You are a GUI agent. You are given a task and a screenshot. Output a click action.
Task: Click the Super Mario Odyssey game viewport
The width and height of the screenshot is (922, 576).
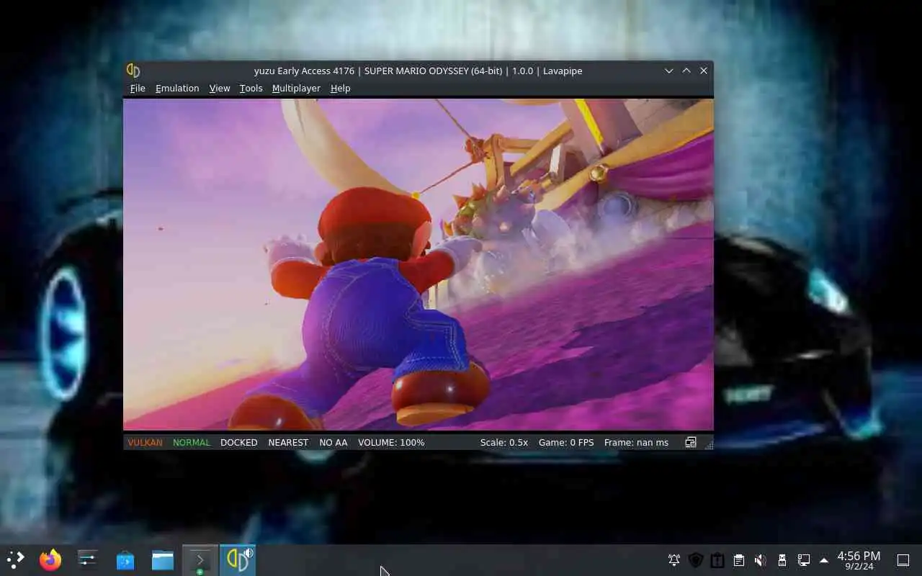click(419, 264)
